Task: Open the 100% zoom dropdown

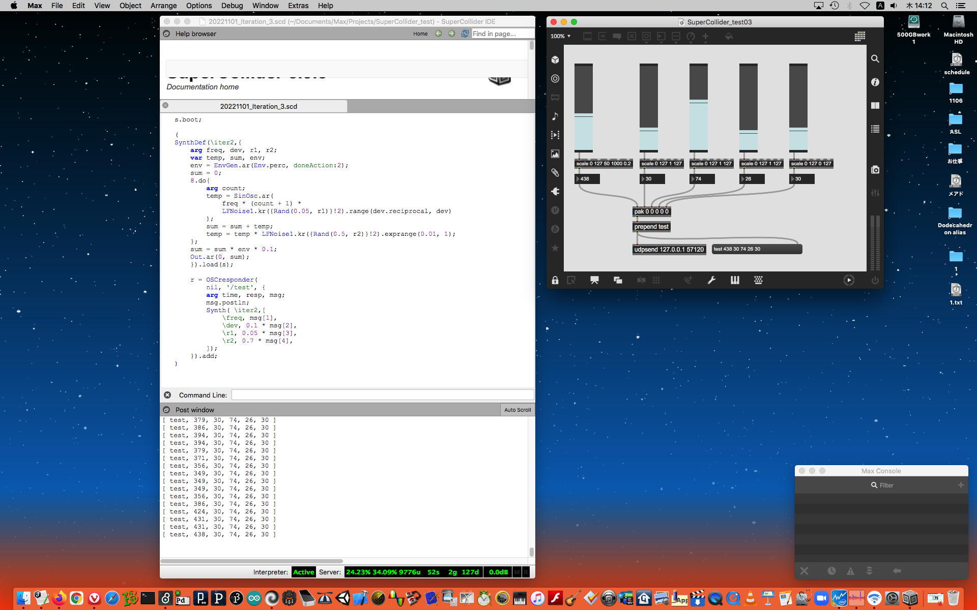Action: (x=560, y=36)
